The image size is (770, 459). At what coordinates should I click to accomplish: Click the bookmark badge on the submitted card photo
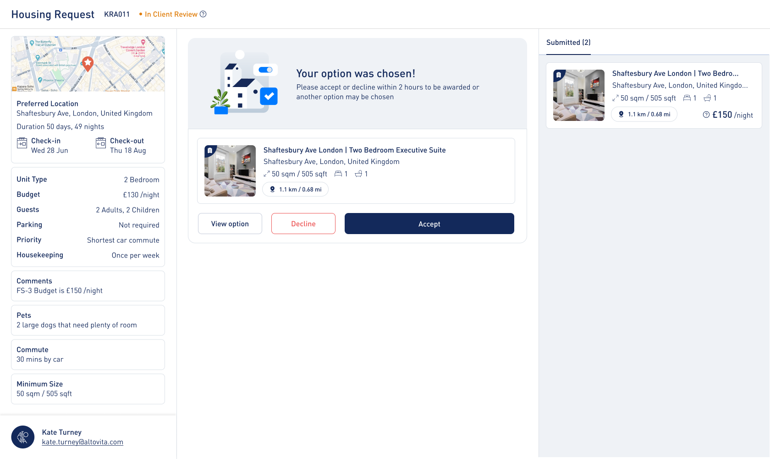(558, 75)
